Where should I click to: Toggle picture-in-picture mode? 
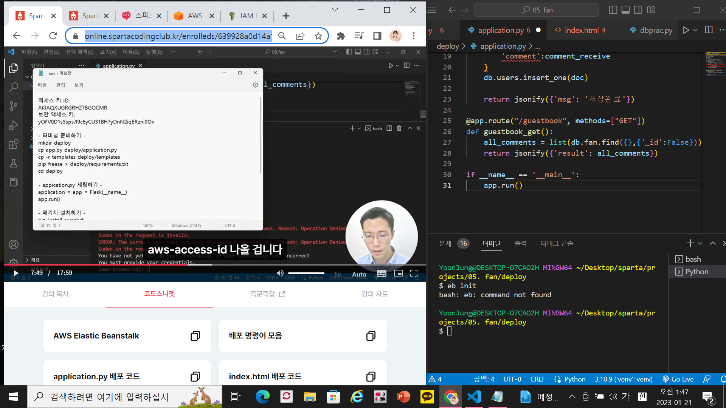coord(398,273)
